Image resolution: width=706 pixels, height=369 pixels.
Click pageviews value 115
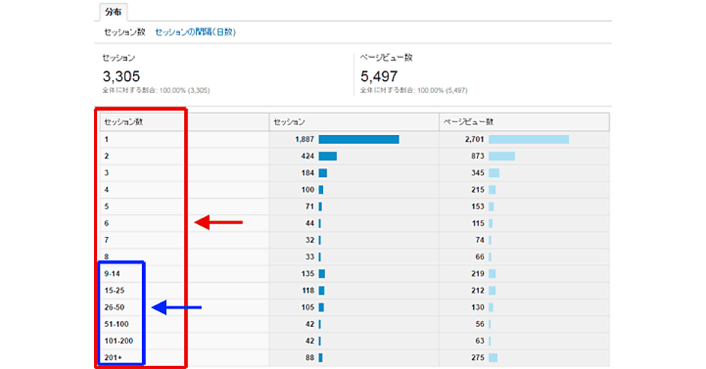pyautogui.click(x=478, y=223)
